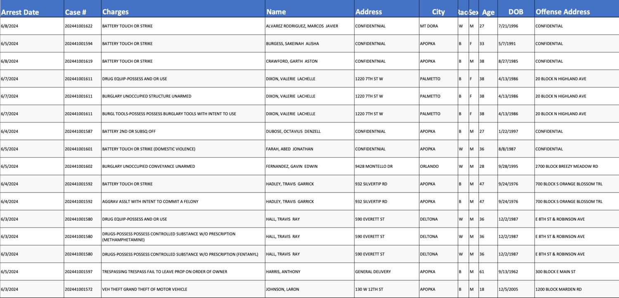Click offense address 1200 BLOCK MARDEN RD
The image size is (619, 298).
pos(558,289)
